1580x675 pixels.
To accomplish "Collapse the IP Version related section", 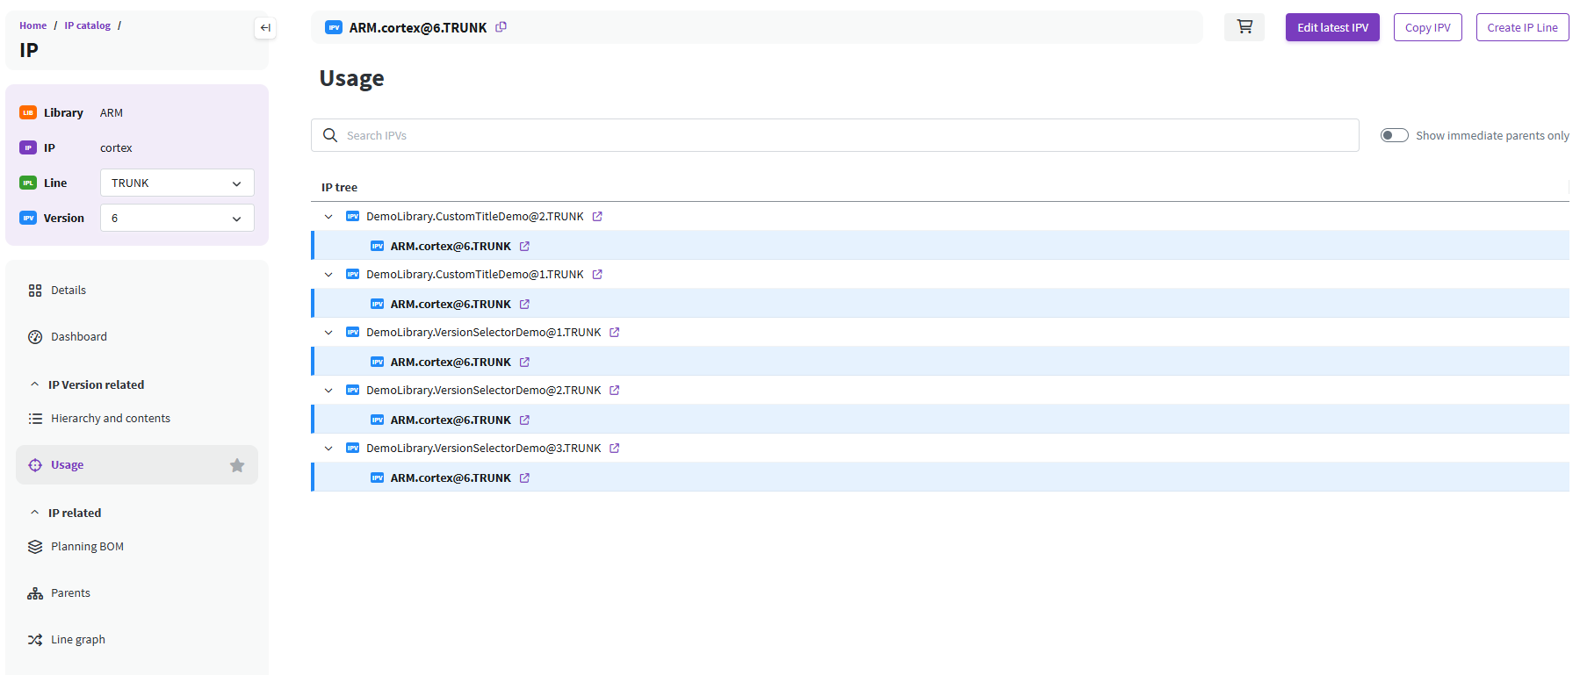I will coord(35,384).
